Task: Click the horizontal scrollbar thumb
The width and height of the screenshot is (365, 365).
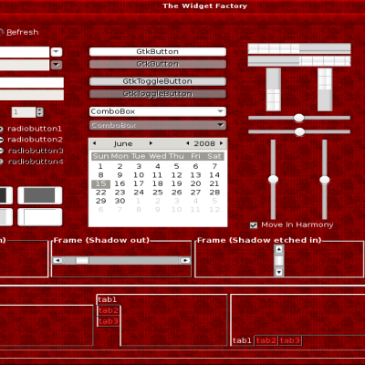Action: (x=82, y=260)
